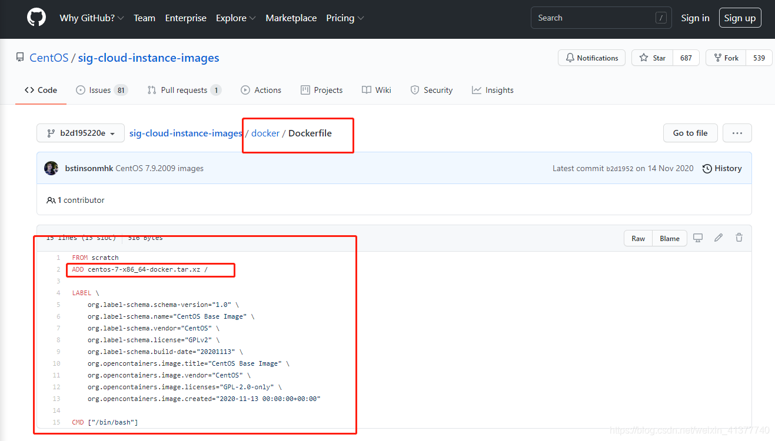
Task: Edit the file with pencil icon
Action: coord(719,238)
